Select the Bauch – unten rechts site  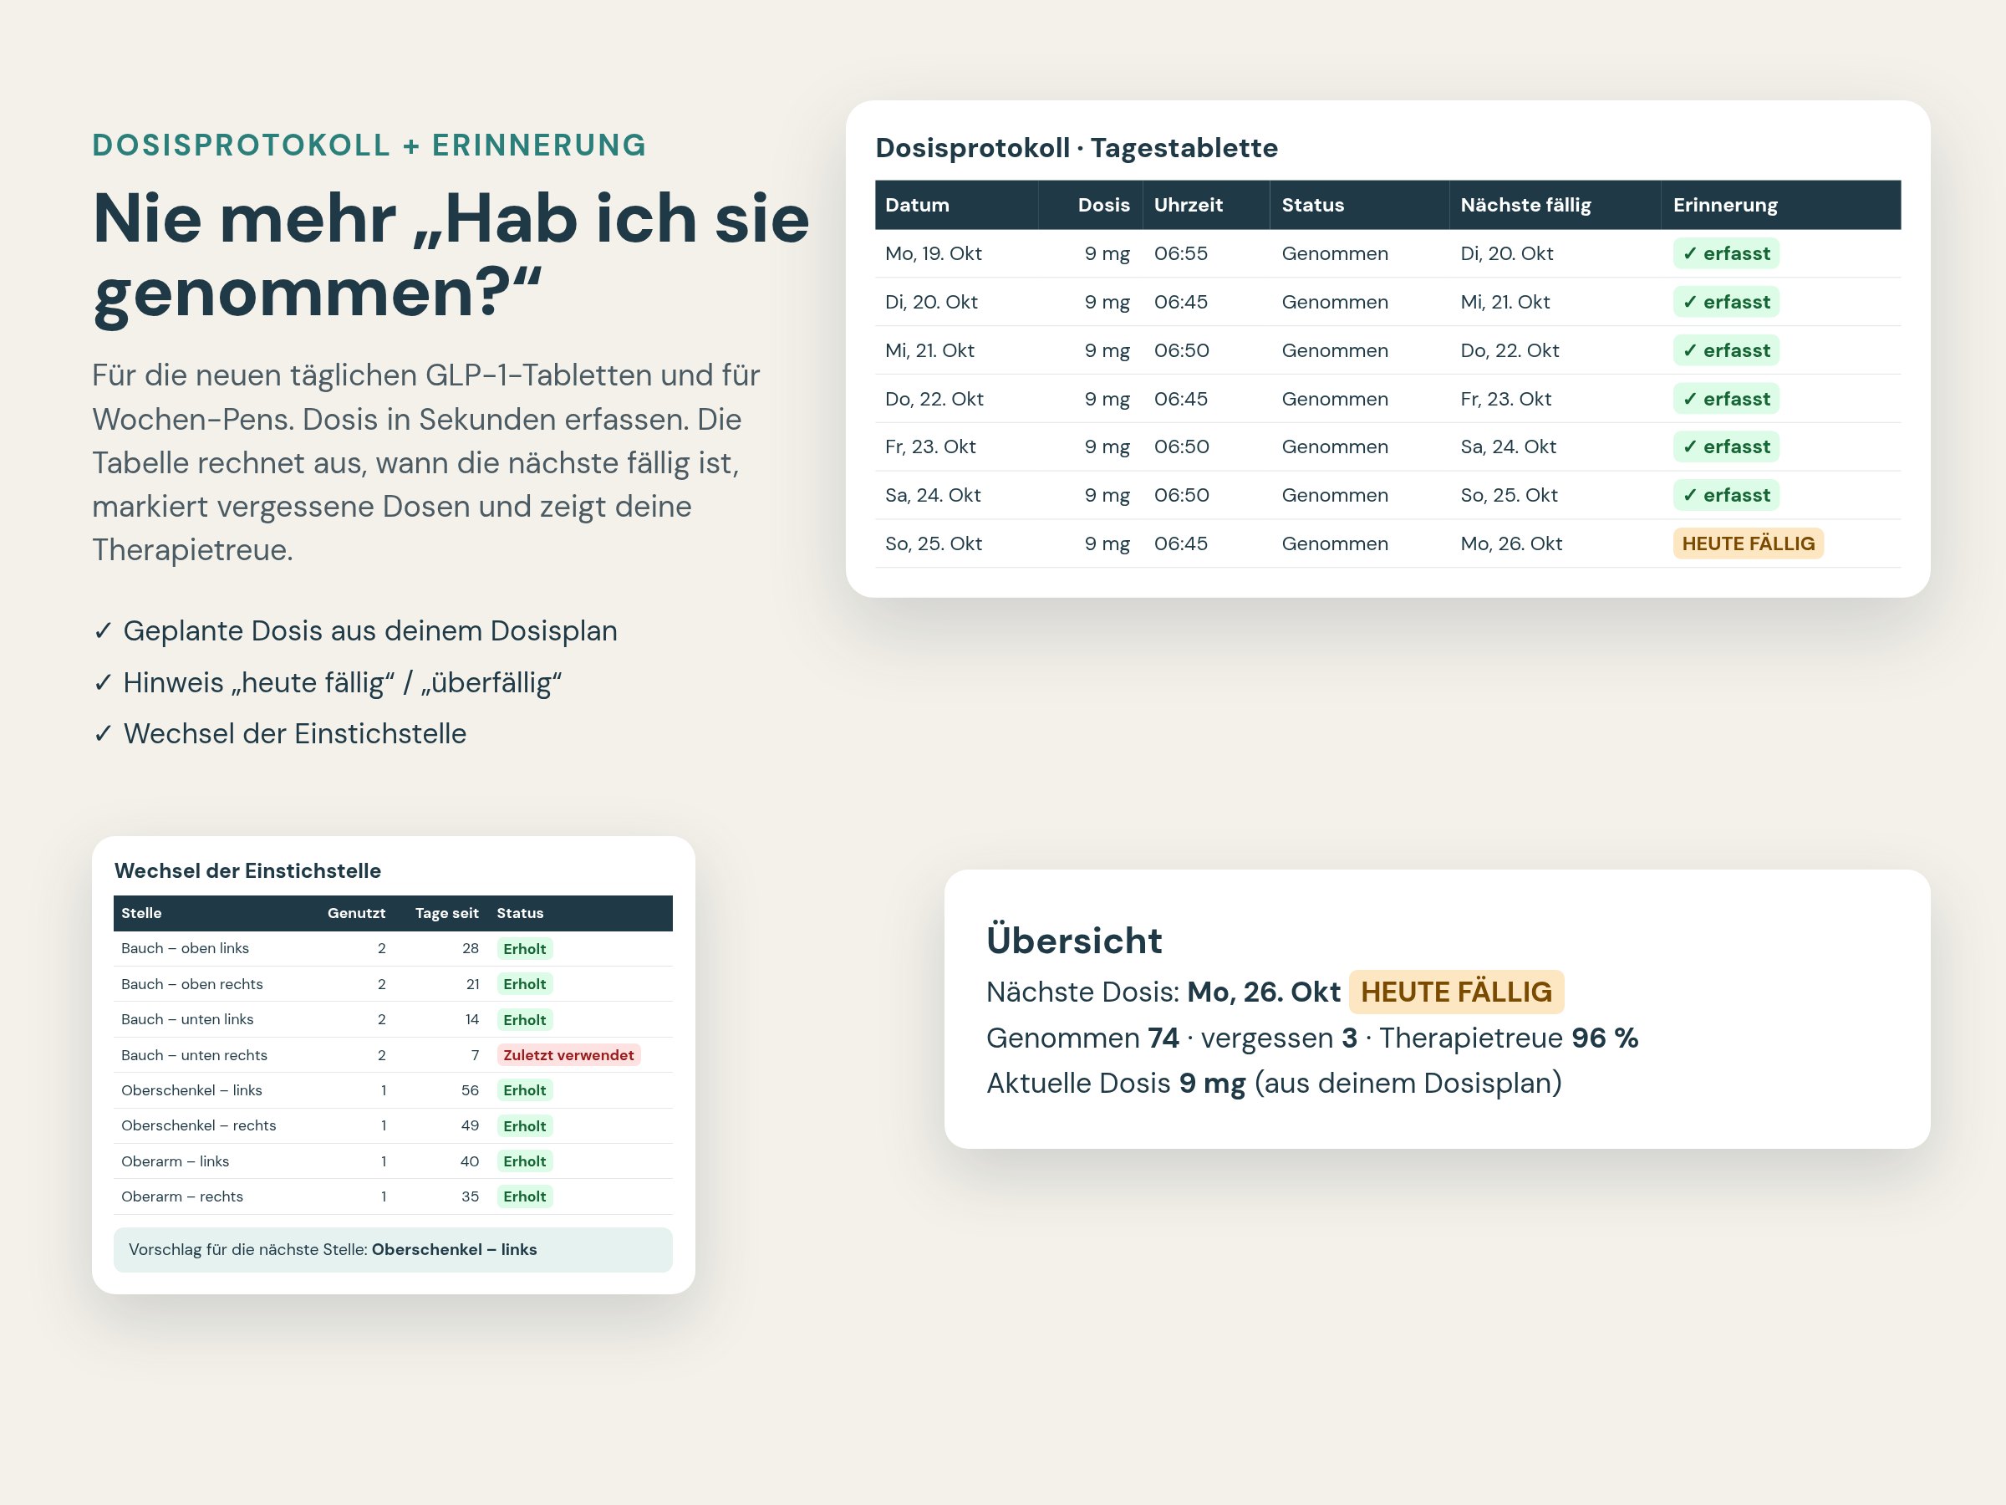pyautogui.click(x=194, y=1055)
